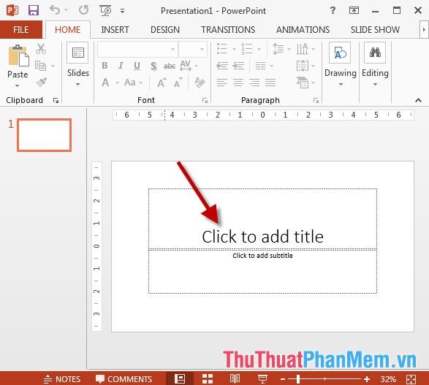Click the Font Color button
Viewport: 429px width, 385px height.
pos(105,83)
